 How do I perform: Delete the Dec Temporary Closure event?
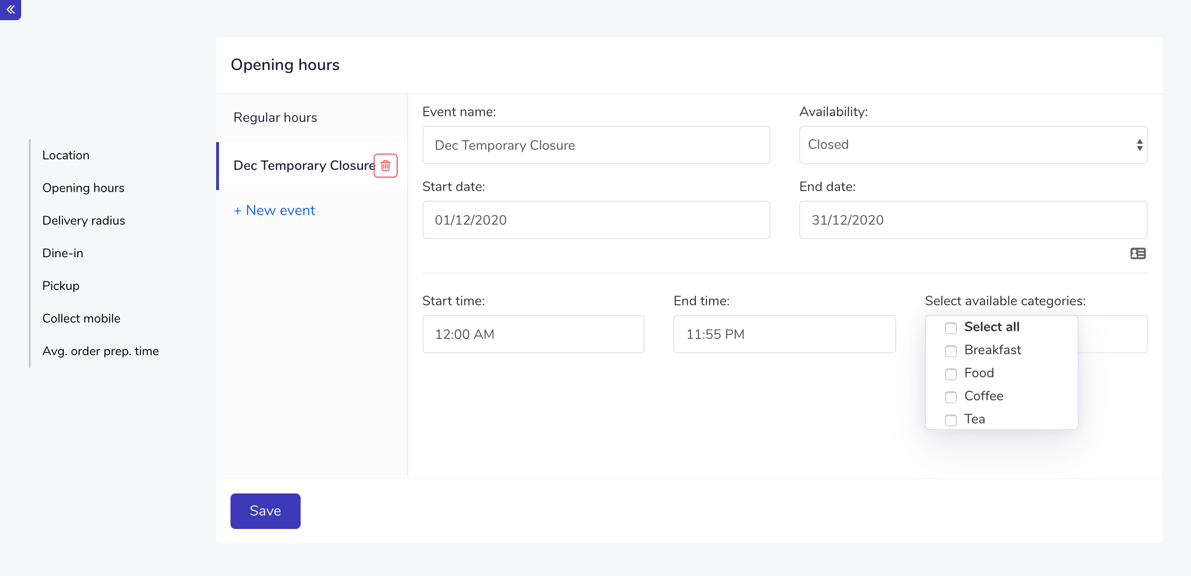386,166
